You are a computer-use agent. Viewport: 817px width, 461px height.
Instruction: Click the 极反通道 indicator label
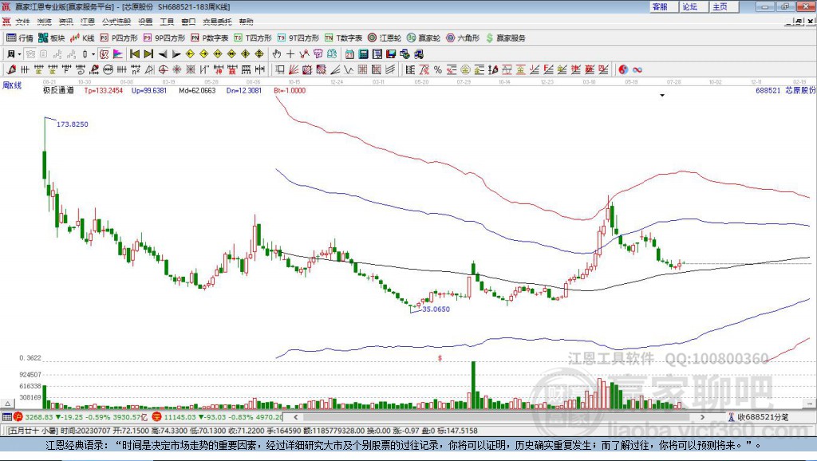58,90
